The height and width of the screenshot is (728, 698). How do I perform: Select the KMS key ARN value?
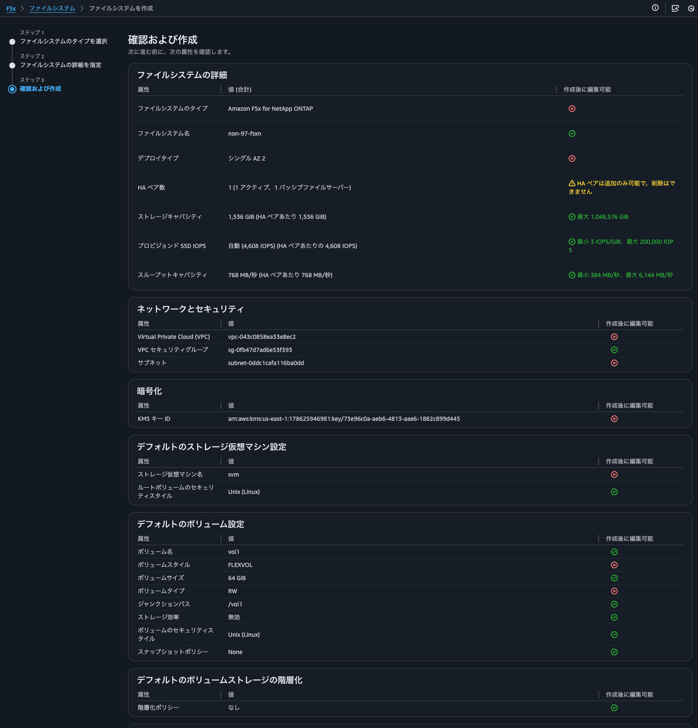coord(344,419)
